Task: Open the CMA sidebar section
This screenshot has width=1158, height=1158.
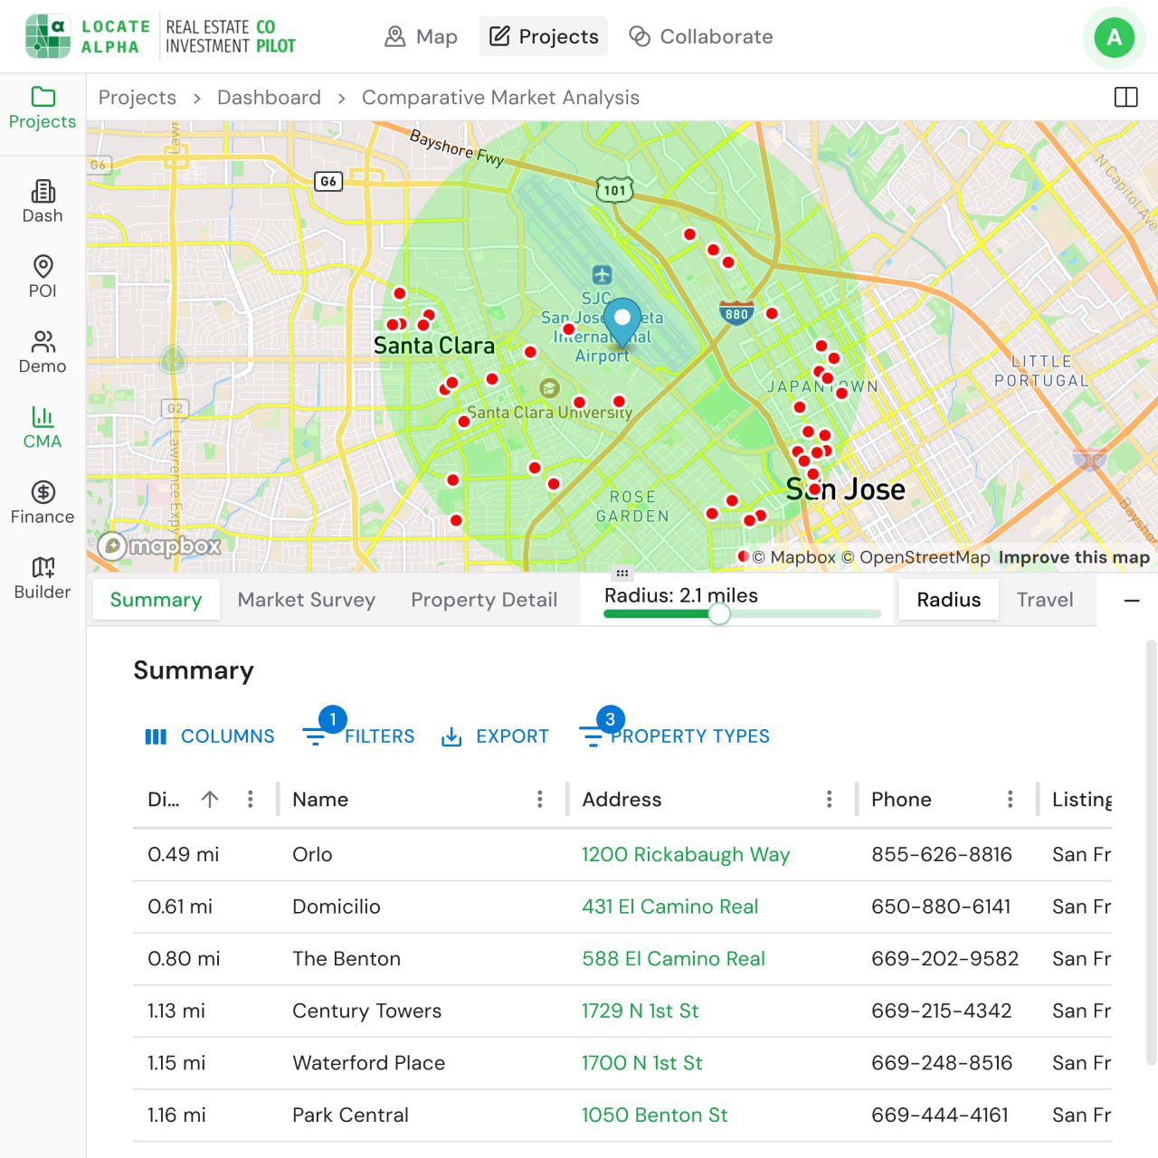Action: pos(43,427)
